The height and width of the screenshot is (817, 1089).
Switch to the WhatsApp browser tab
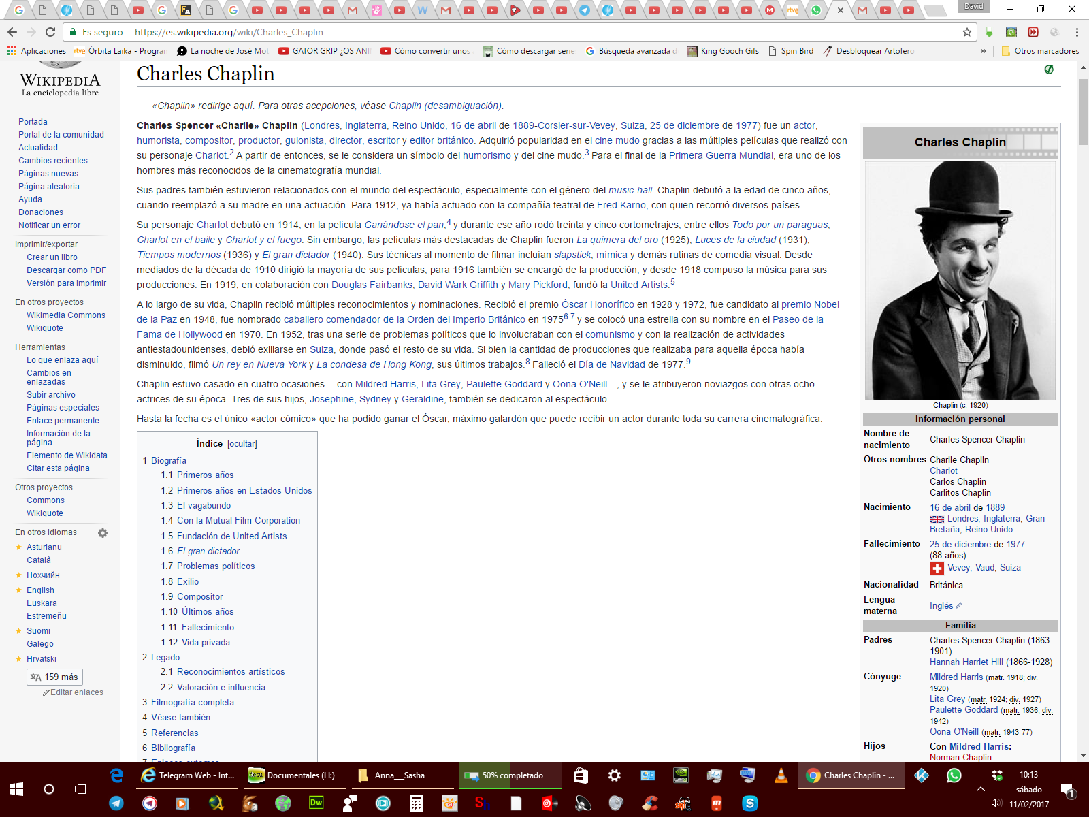click(x=815, y=10)
